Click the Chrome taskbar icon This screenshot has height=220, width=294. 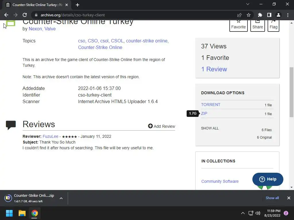tap(34, 213)
